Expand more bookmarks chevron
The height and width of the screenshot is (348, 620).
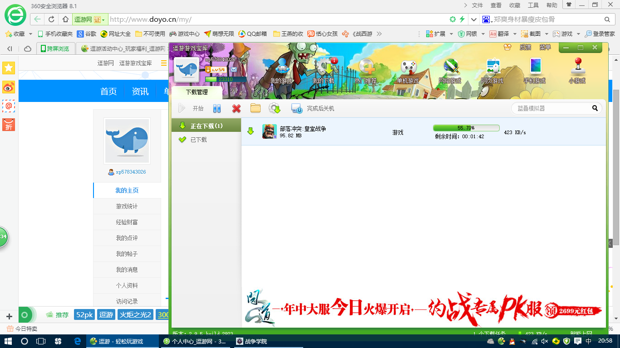[x=379, y=34]
